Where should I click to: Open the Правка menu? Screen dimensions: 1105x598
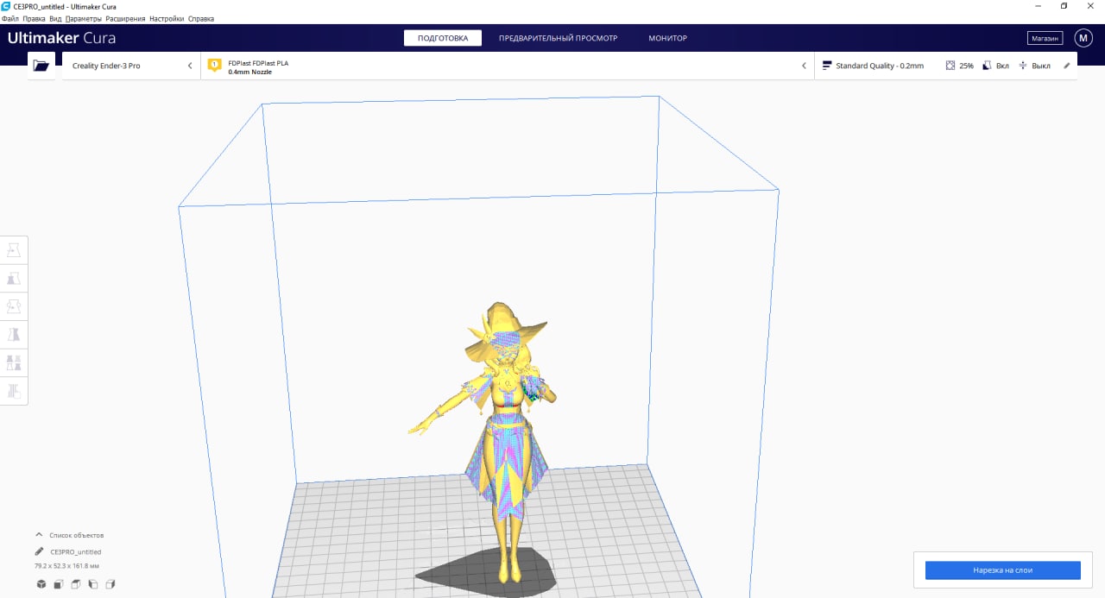(35, 18)
